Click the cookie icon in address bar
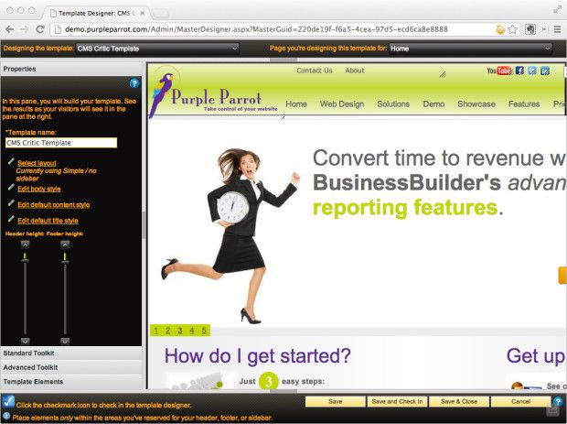Viewport: 567px width, 424px height. click(500, 29)
